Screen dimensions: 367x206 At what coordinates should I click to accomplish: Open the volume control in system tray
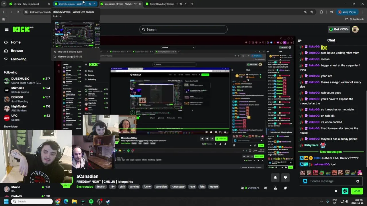click(347, 201)
